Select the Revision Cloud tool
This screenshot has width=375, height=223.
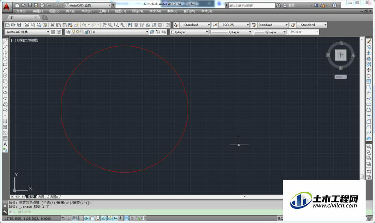(x=5, y=81)
